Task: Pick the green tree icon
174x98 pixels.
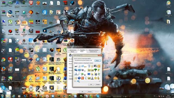Action: pyautogui.click(x=95, y=70)
